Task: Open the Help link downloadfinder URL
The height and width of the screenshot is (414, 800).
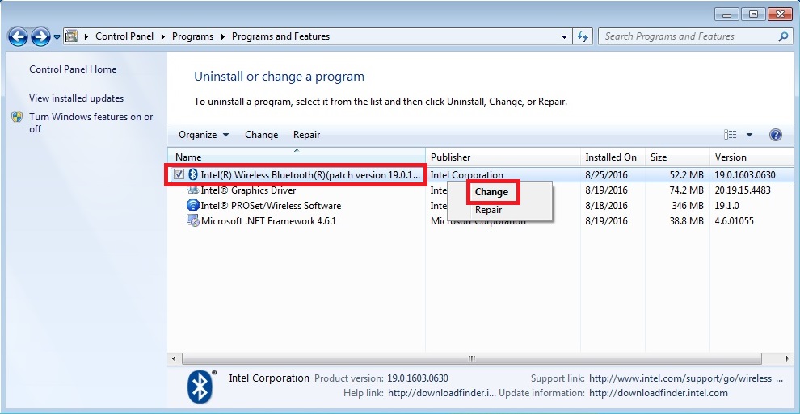Action: (442, 393)
